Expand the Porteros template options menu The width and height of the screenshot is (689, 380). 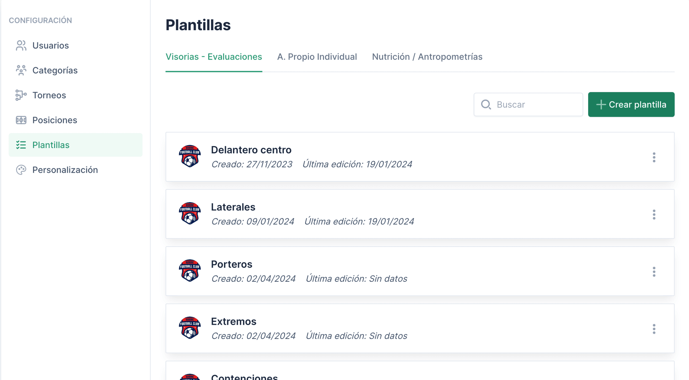[654, 272]
